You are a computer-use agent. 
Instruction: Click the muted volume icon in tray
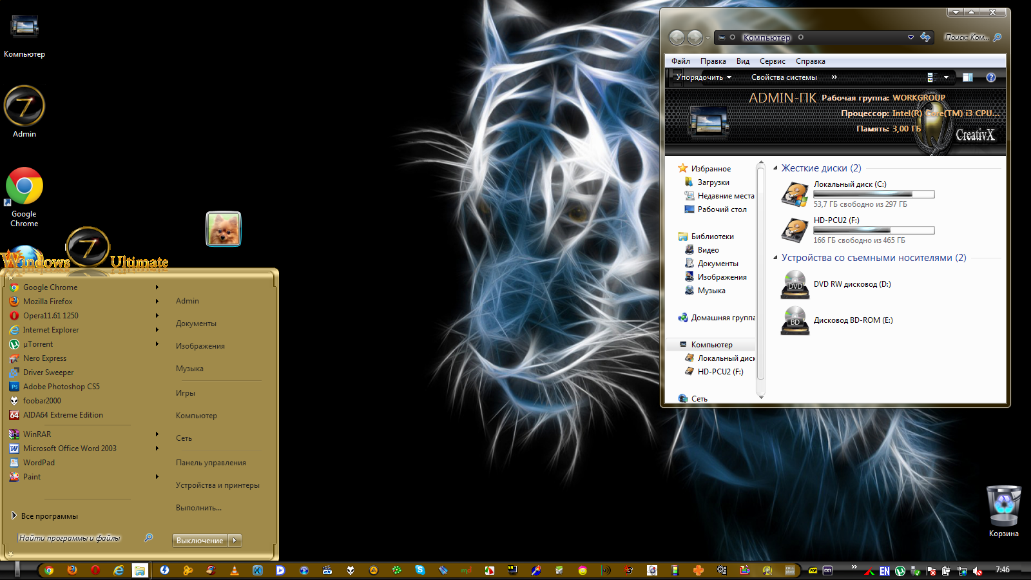pyautogui.click(x=978, y=571)
